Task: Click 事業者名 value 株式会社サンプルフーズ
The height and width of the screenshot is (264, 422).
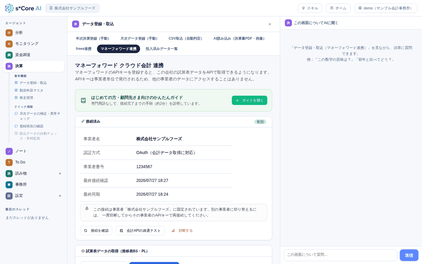Action: [x=159, y=139]
